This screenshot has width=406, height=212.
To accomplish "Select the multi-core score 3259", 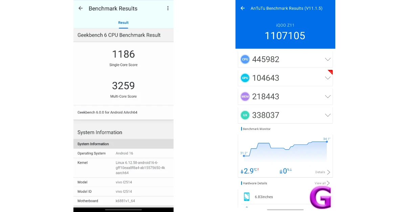I will pyautogui.click(x=123, y=85).
